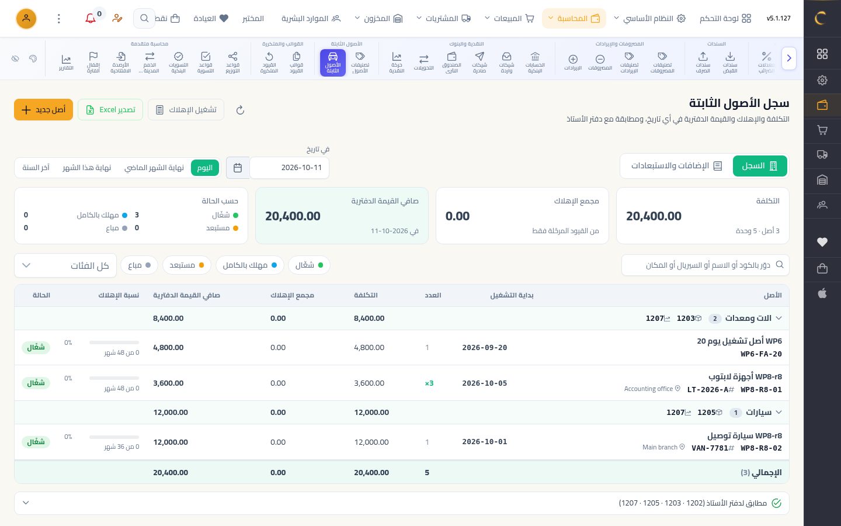
Task: Toggle the مستبعد status filter chip
Action: pos(187,265)
